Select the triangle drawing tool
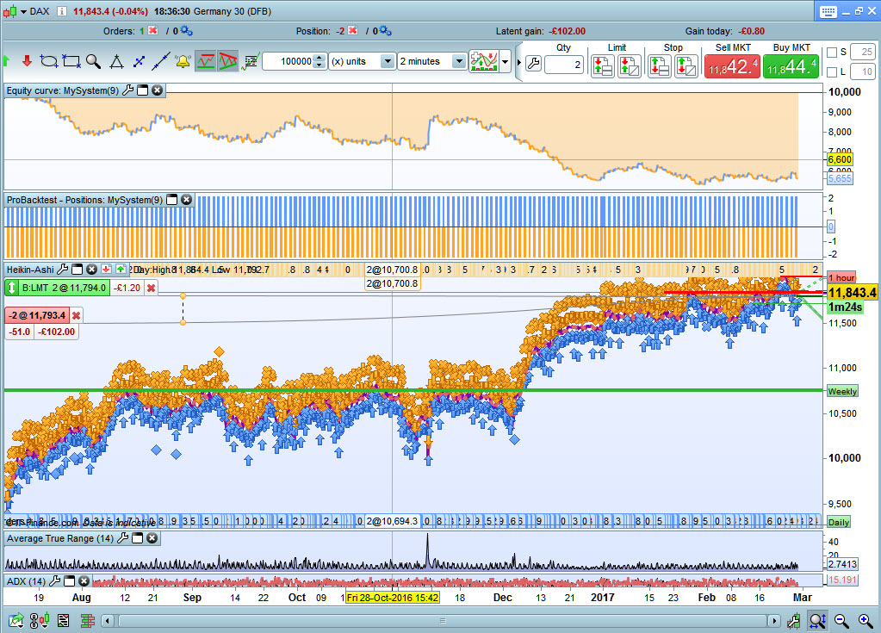Image resolution: width=881 pixels, height=633 pixels. (115, 62)
